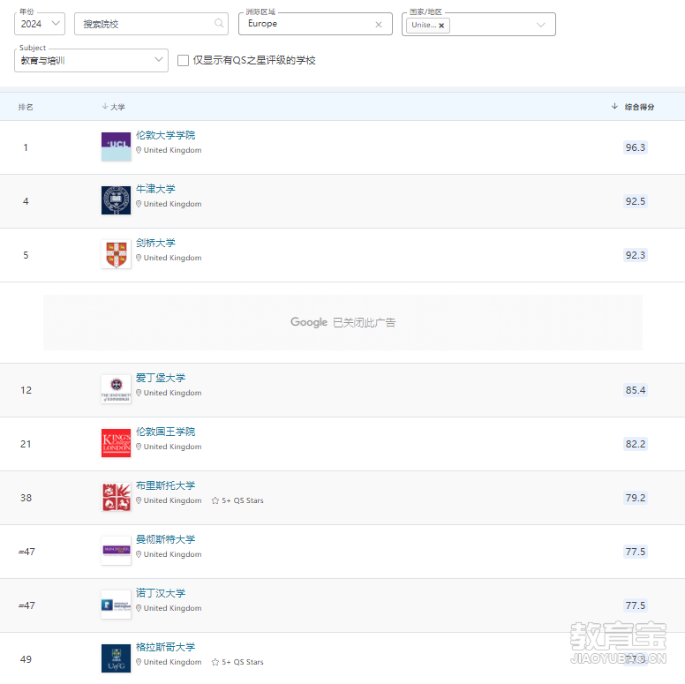Image resolution: width=685 pixels, height=684 pixels.
Task: Click the score 92.3 for 剑桥大学
Action: 636,255
